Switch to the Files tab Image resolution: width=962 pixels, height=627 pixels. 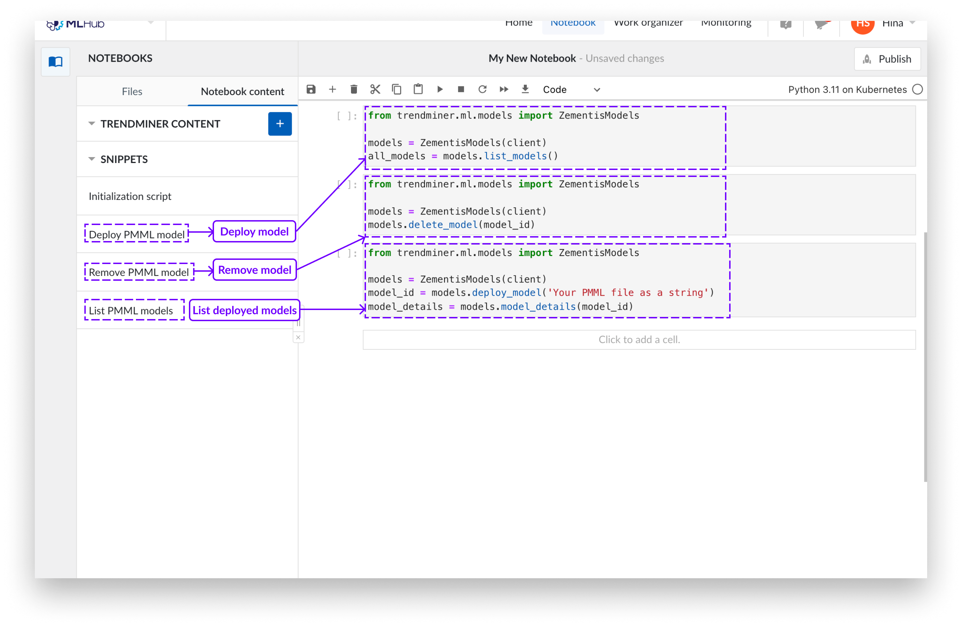[132, 92]
